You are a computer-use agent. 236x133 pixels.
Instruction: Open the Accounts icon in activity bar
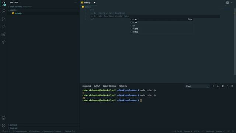click(4, 118)
